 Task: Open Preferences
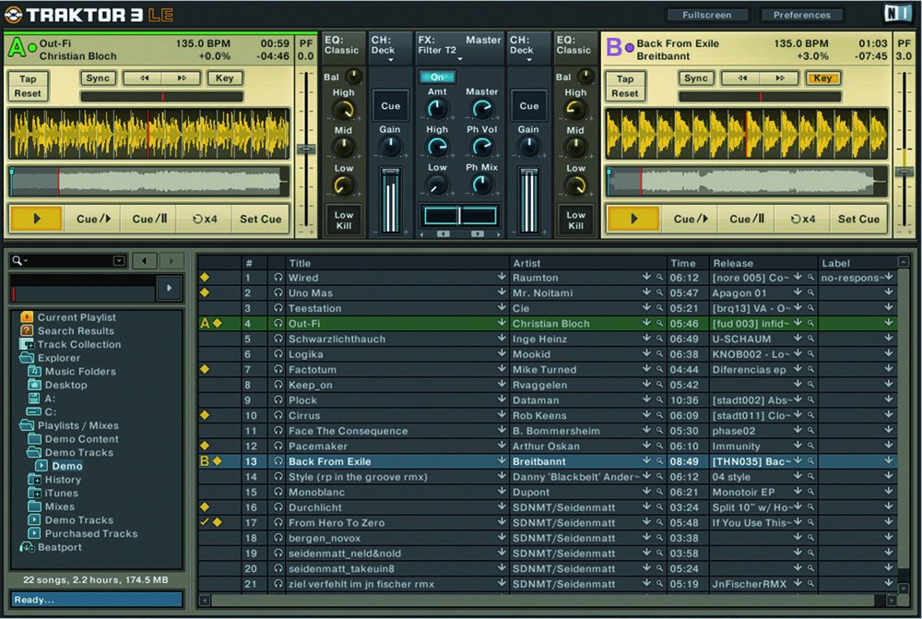point(801,15)
